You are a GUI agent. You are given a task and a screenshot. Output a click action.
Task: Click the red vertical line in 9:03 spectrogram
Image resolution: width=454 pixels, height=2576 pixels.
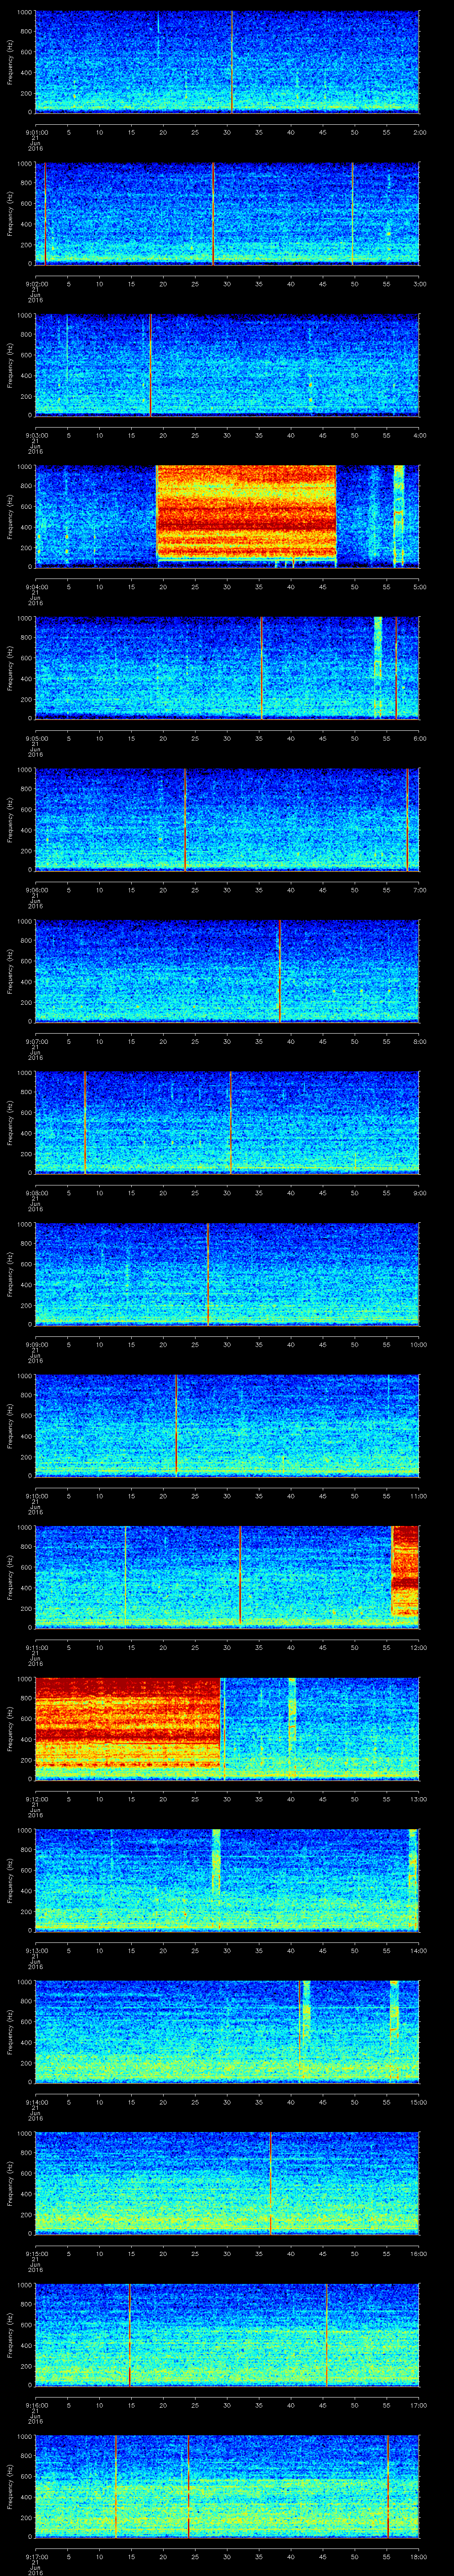point(150,364)
